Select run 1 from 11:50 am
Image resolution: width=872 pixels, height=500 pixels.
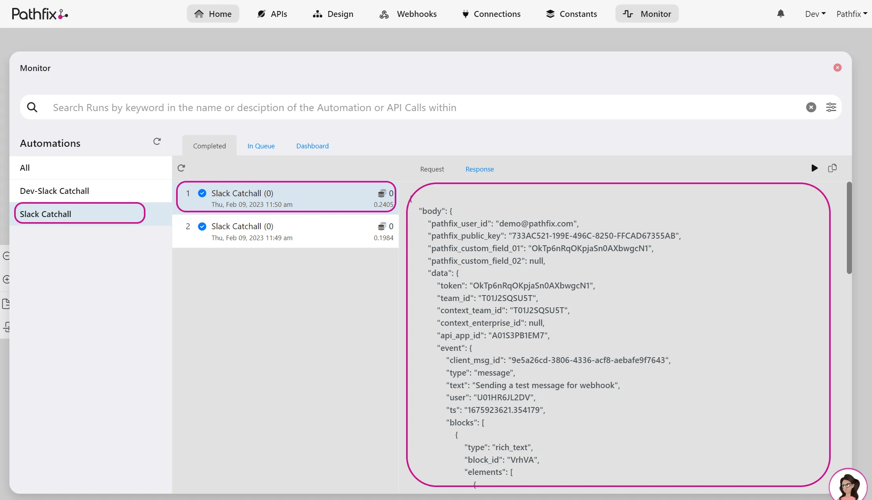click(285, 198)
